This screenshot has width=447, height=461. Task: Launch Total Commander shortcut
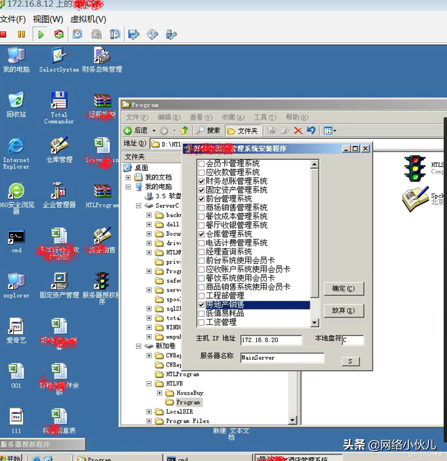tap(59, 108)
